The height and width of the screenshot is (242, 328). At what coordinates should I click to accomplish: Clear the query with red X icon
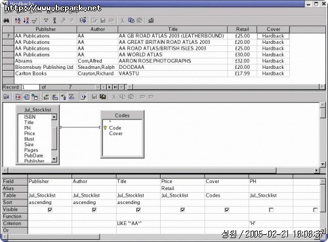(x=18, y=96)
